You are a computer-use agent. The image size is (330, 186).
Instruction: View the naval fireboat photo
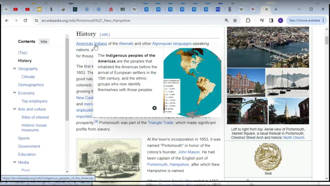click(287, 82)
